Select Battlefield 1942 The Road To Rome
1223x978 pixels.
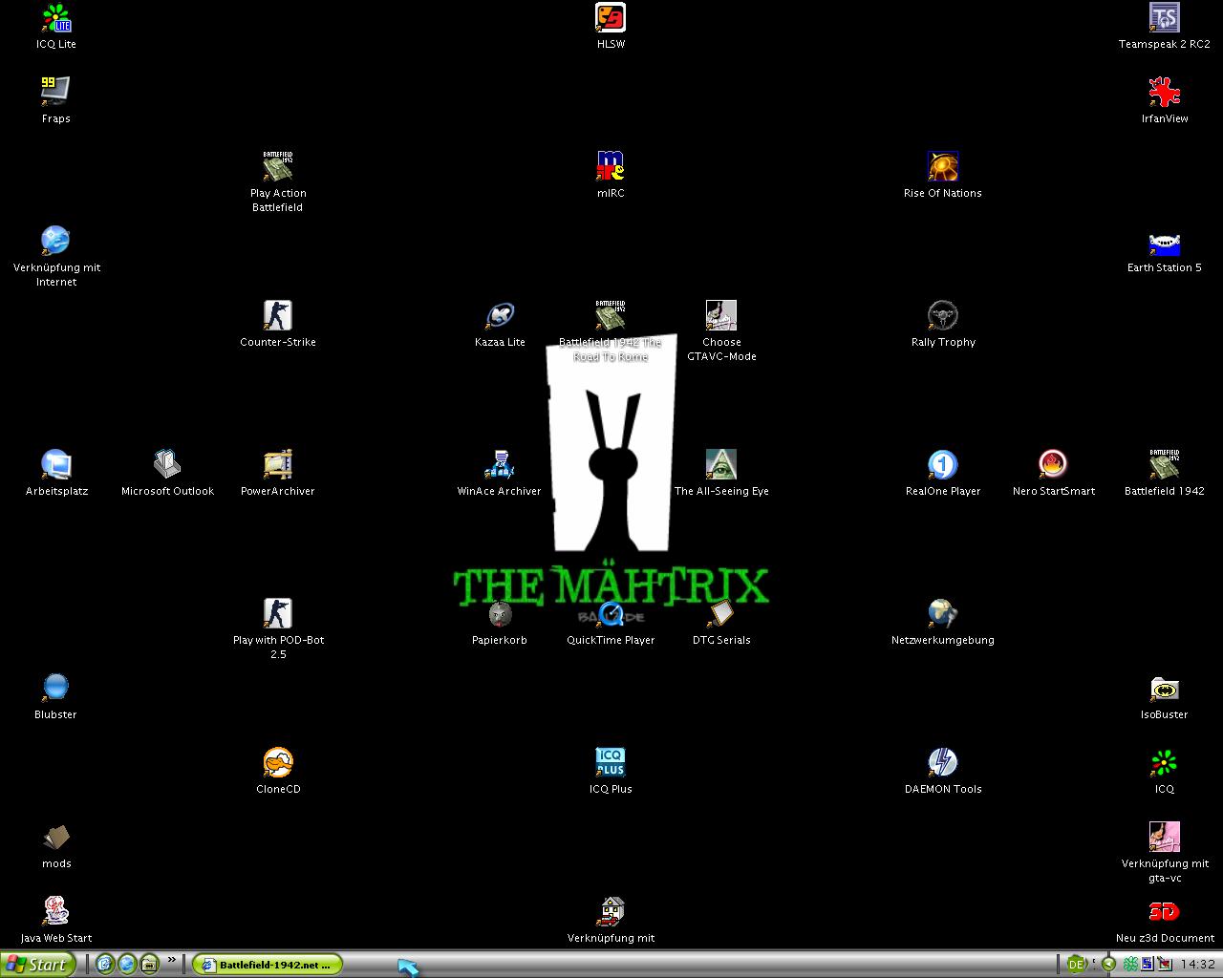(611, 330)
